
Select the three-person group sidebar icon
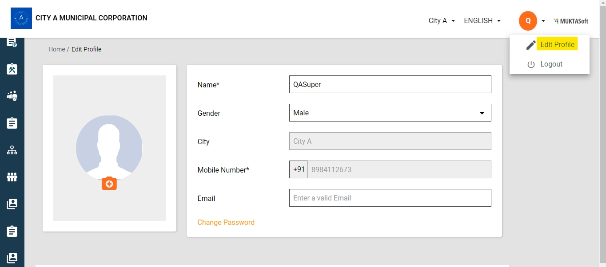point(12,177)
